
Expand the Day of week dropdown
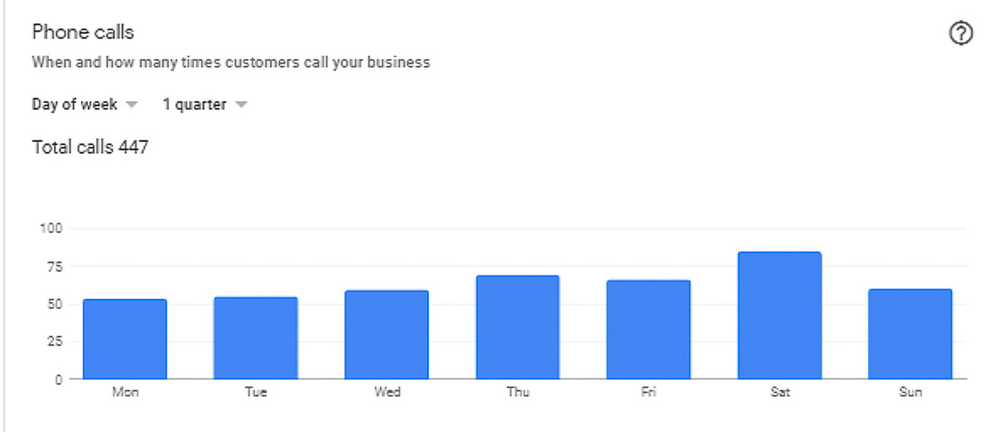pyautogui.click(x=84, y=104)
